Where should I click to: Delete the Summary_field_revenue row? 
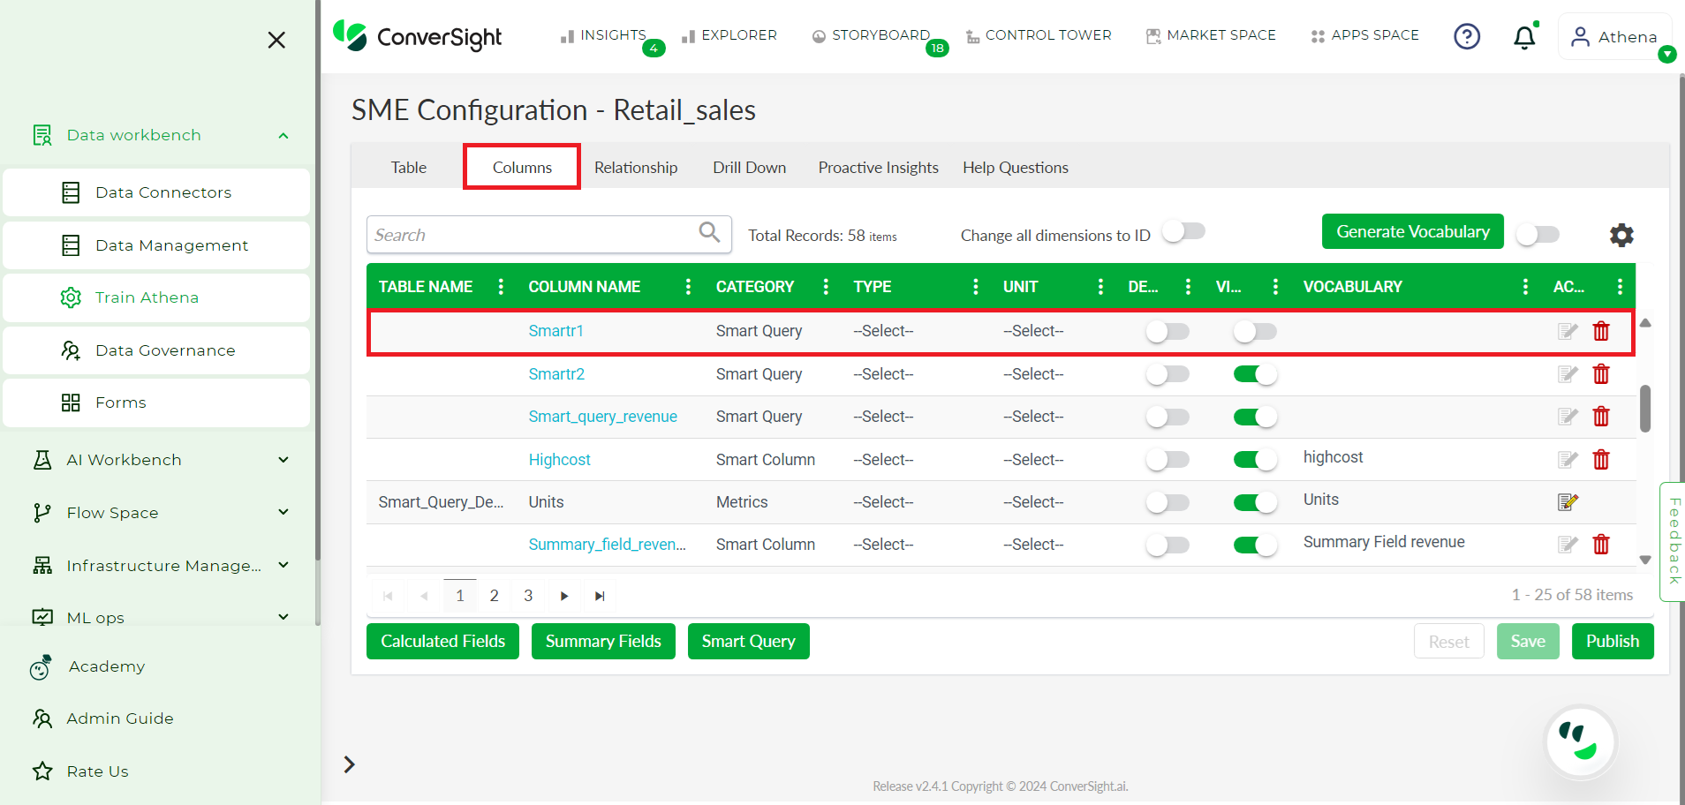tap(1601, 545)
